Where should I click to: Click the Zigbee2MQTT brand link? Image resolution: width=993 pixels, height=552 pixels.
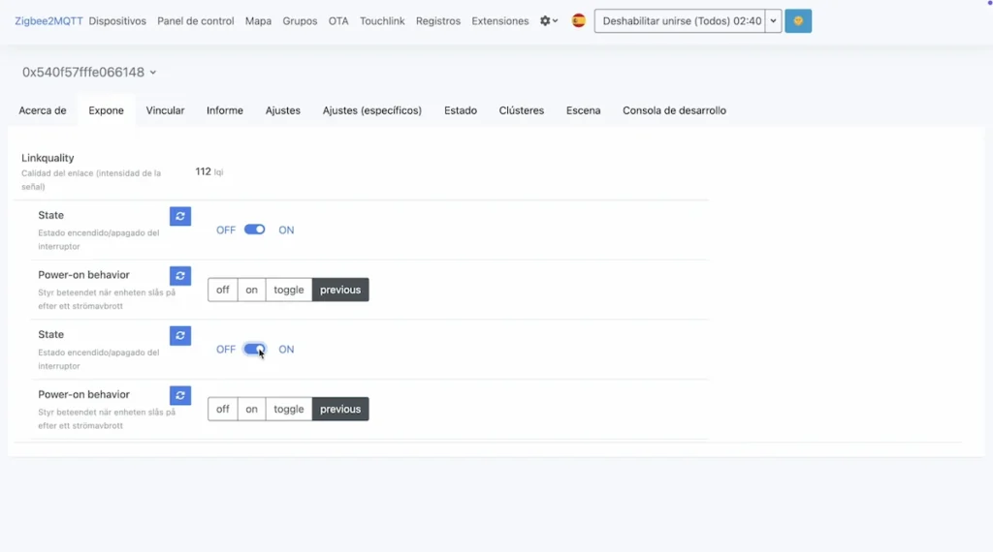(48, 21)
